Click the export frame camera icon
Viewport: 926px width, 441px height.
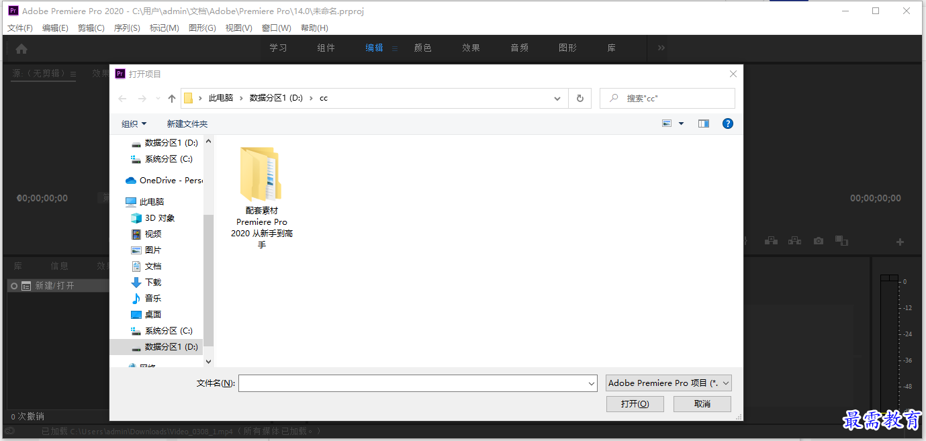[818, 240]
